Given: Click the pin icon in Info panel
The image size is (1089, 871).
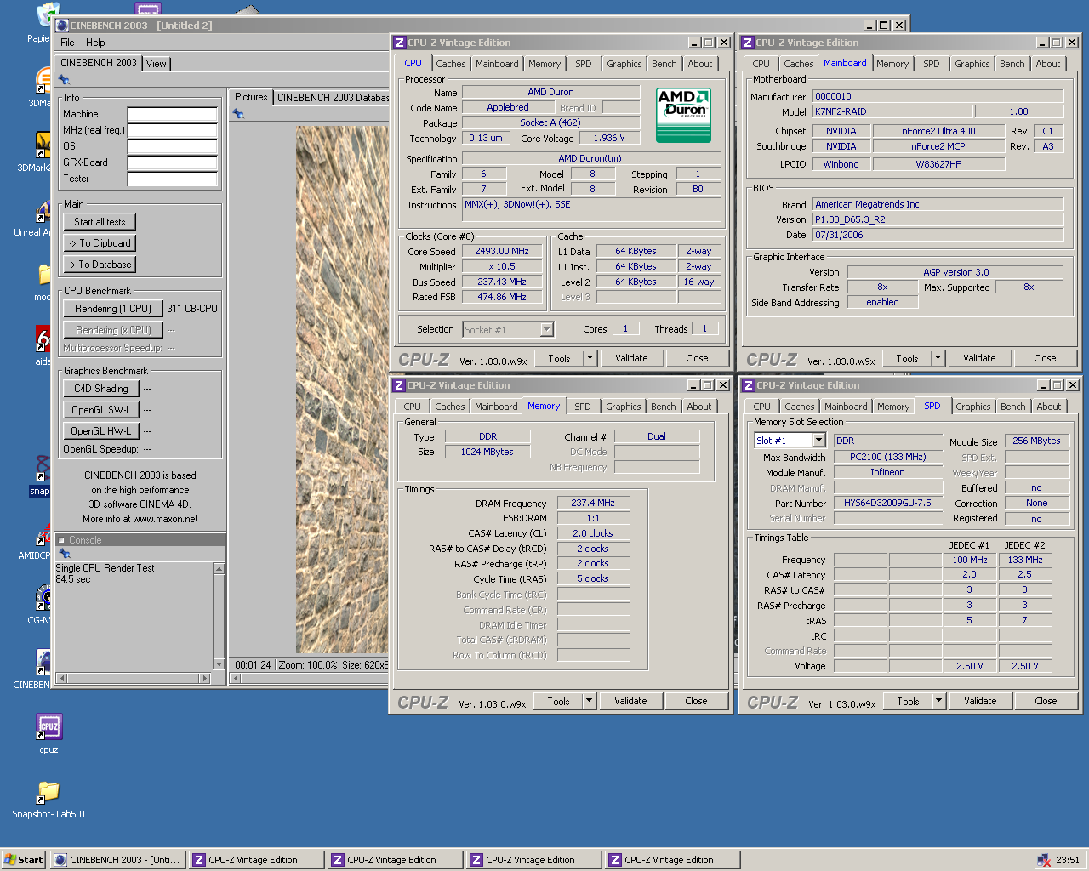Looking at the screenshot, I should click(64, 80).
